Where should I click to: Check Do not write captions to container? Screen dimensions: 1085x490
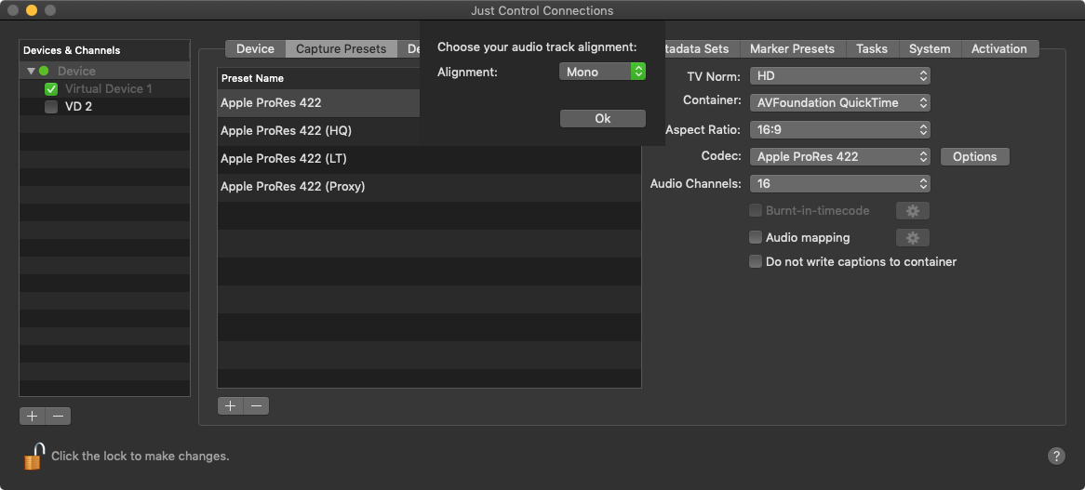pos(756,262)
